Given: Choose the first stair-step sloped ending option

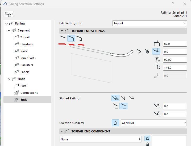Looking at the screenshot, I should [115, 106].
